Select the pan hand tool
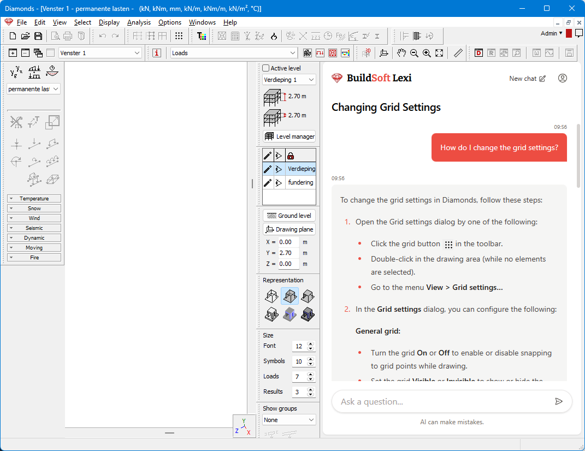This screenshot has width=585, height=451. (x=401, y=53)
